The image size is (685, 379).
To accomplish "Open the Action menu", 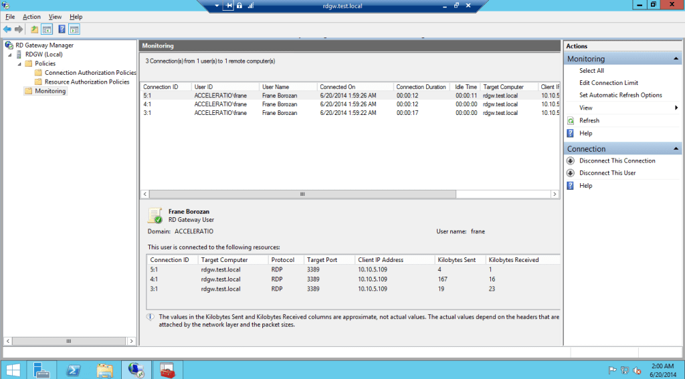I will coord(31,17).
